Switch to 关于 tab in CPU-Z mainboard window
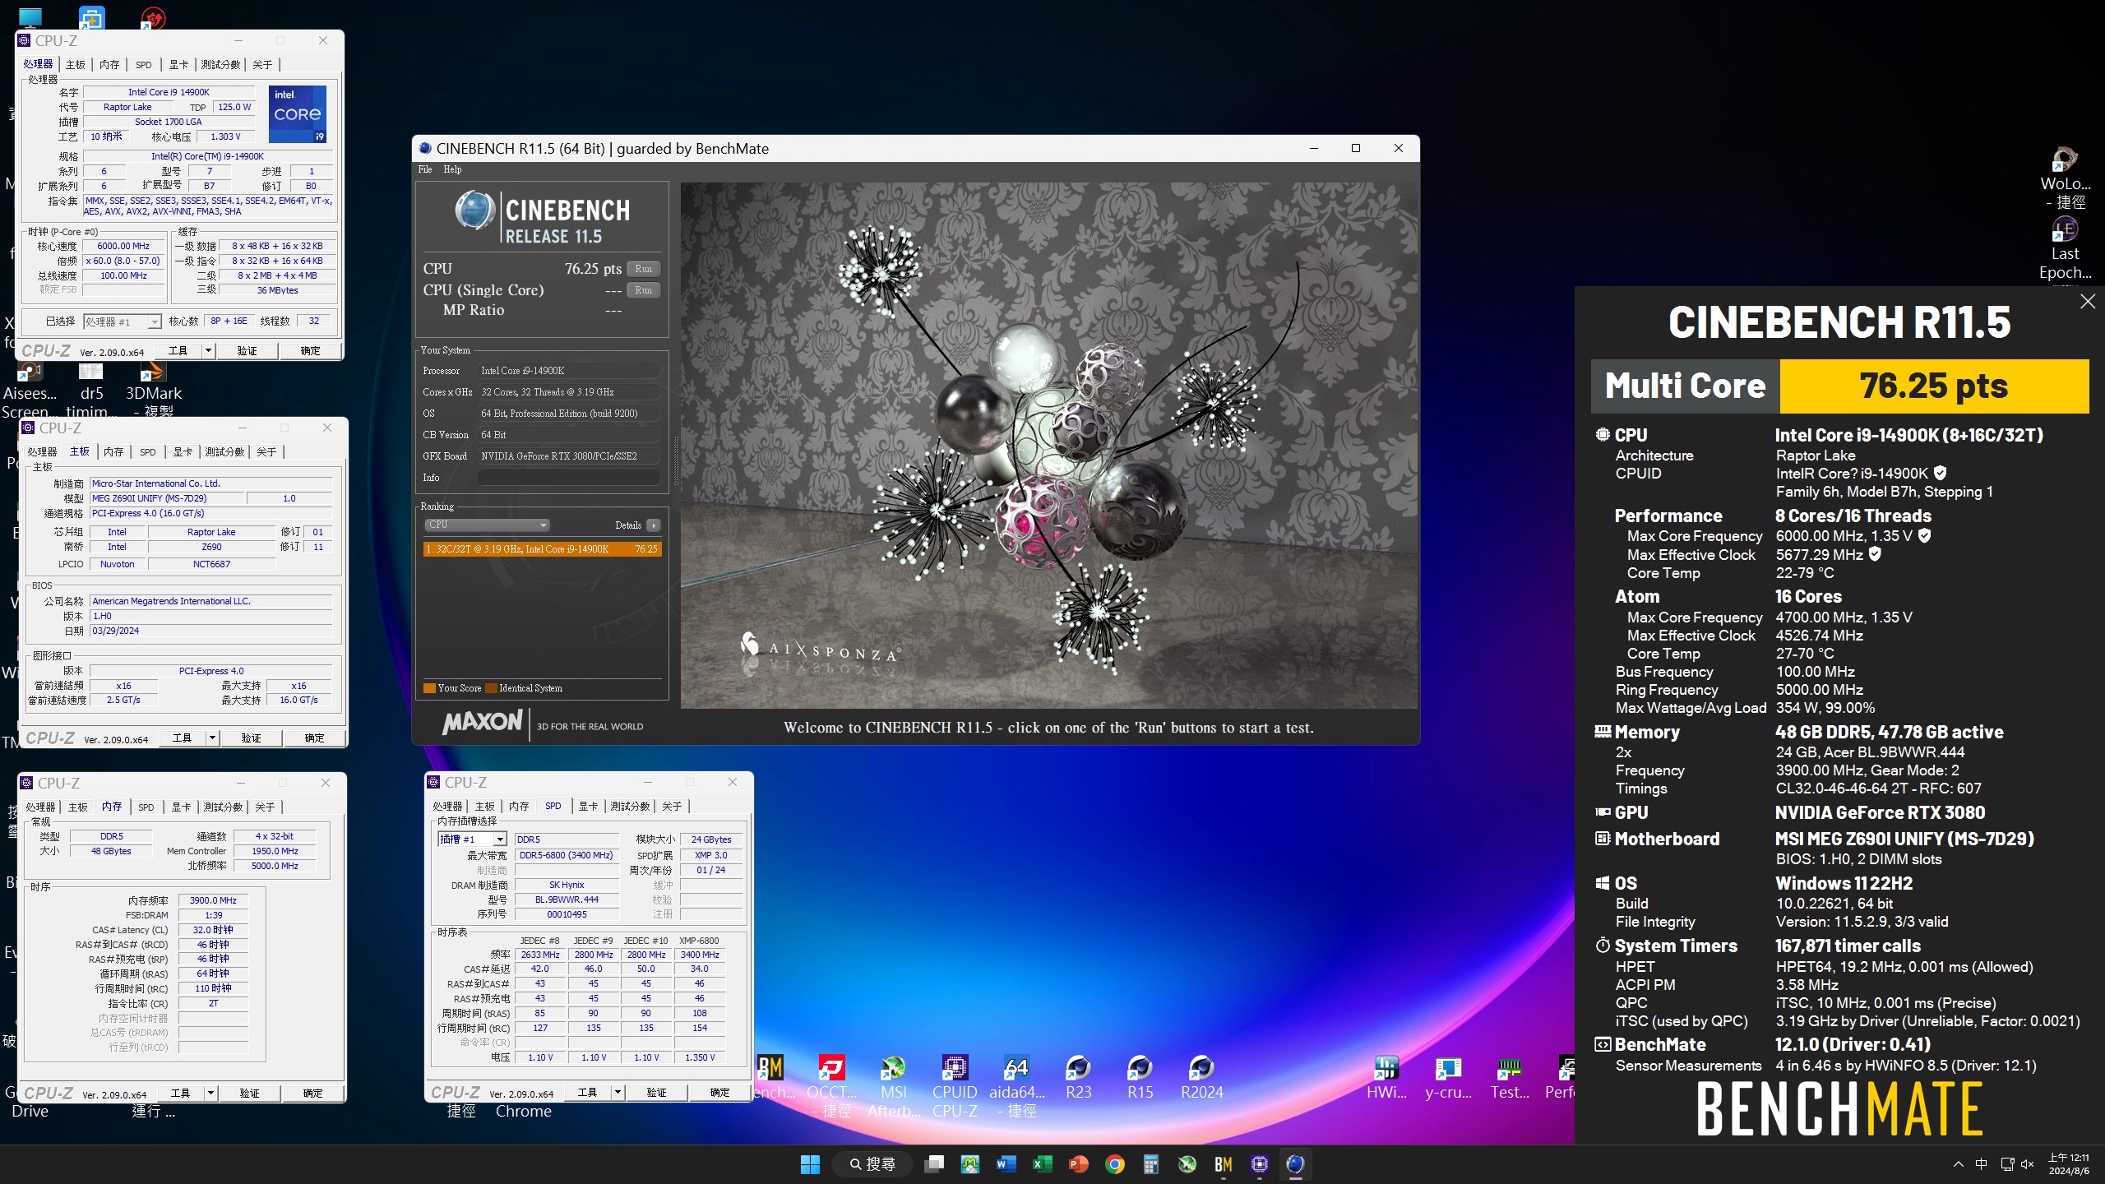 266,451
